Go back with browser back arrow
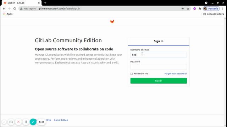 [x=4, y=8]
